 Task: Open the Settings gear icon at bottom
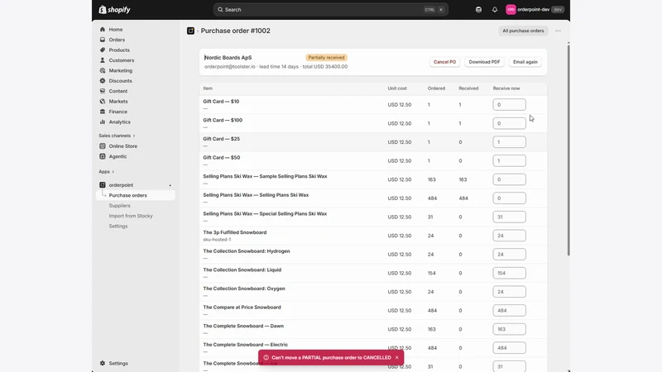[x=102, y=363]
